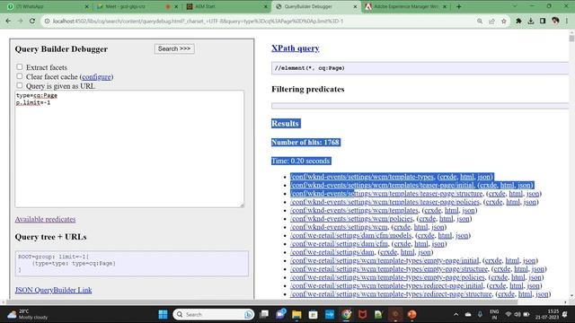Viewport: 575px width, 323px height.
Task: Switch to the AEM Start tab
Action: click(x=226, y=6)
